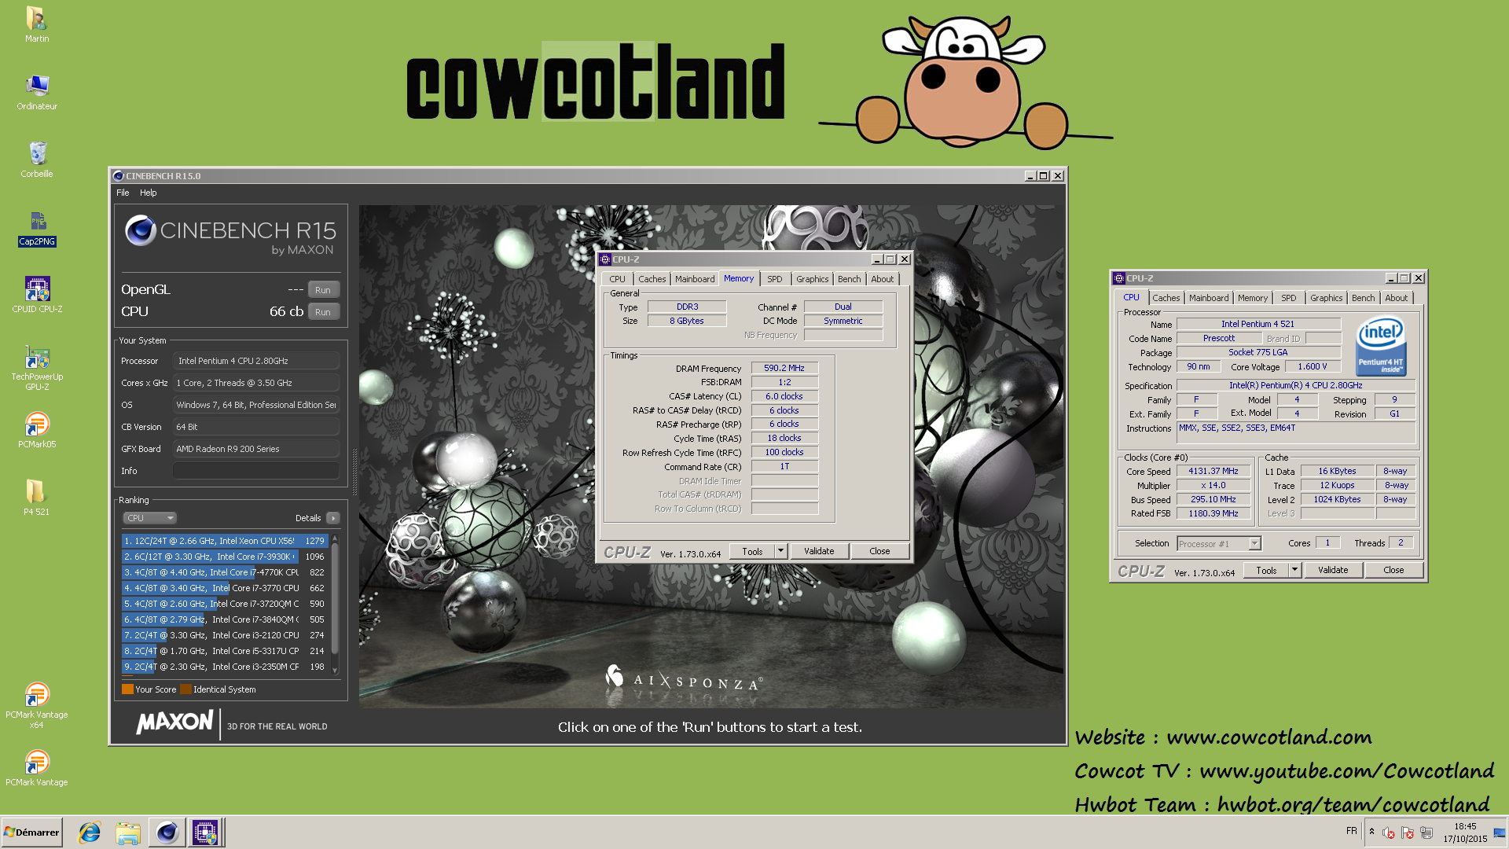Open Graphics tab in memory CPU-Z window
1509x849 pixels.
point(812,279)
